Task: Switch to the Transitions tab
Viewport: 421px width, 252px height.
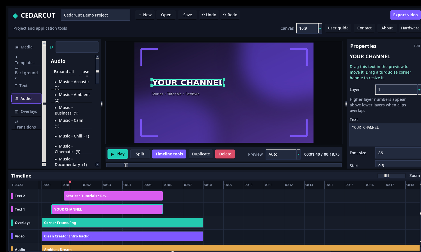Action: point(26,124)
